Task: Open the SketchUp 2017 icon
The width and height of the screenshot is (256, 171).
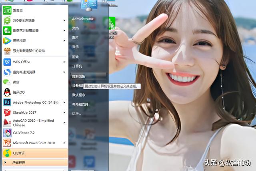Action: (x=7, y=113)
